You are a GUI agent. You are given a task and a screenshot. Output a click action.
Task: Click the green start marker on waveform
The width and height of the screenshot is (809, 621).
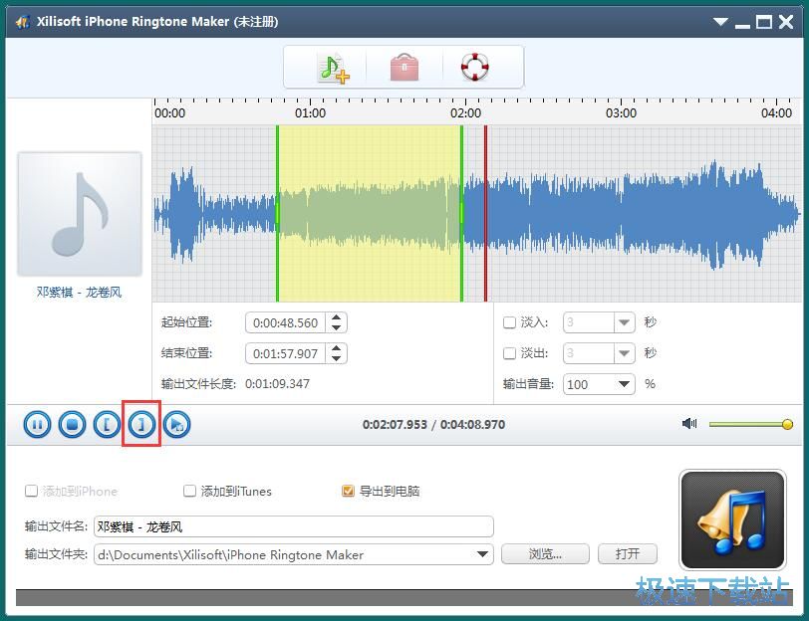click(x=278, y=213)
